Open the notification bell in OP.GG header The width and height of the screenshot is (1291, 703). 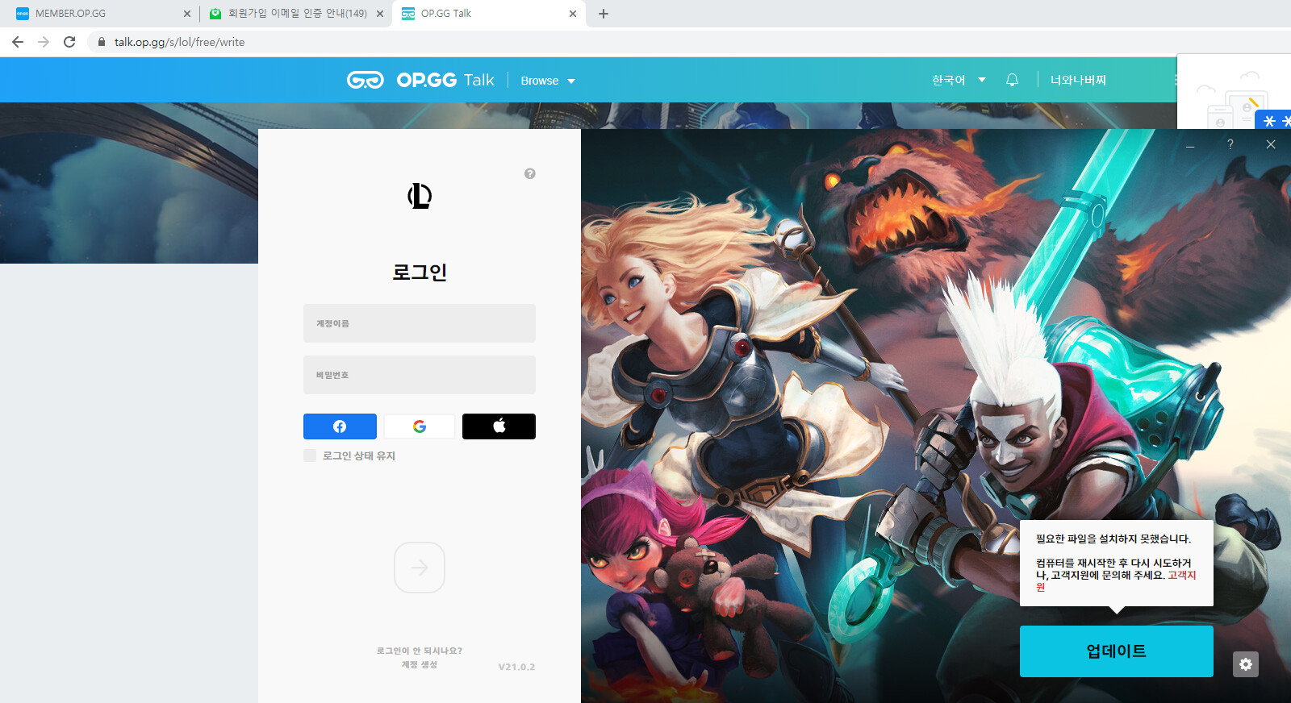[x=1012, y=80]
